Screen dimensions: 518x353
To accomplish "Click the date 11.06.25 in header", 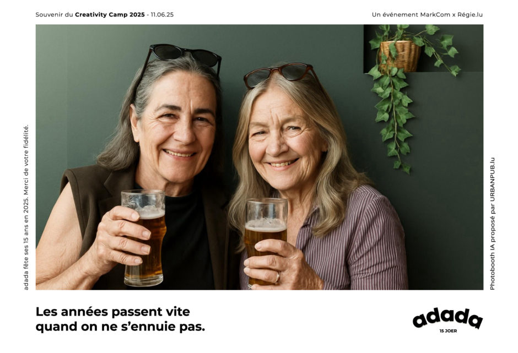I will (x=162, y=14).
